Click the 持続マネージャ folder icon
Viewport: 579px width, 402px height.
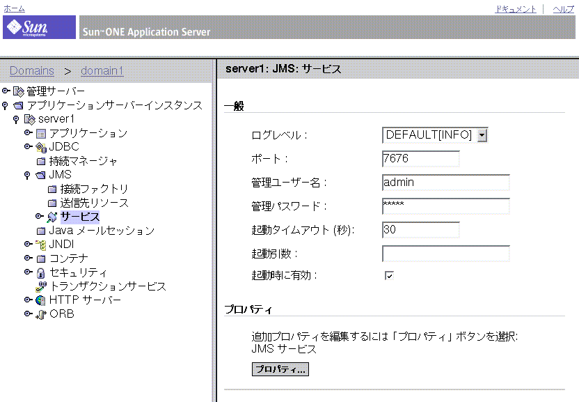(x=41, y=161)
